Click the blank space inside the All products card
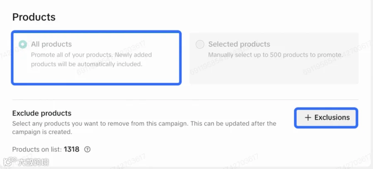Screen dimensions: 373x169 coord(95,75)
